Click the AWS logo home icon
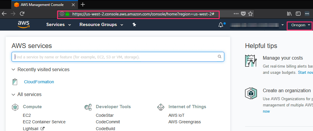The image size is (313, 131). [23, 25]
